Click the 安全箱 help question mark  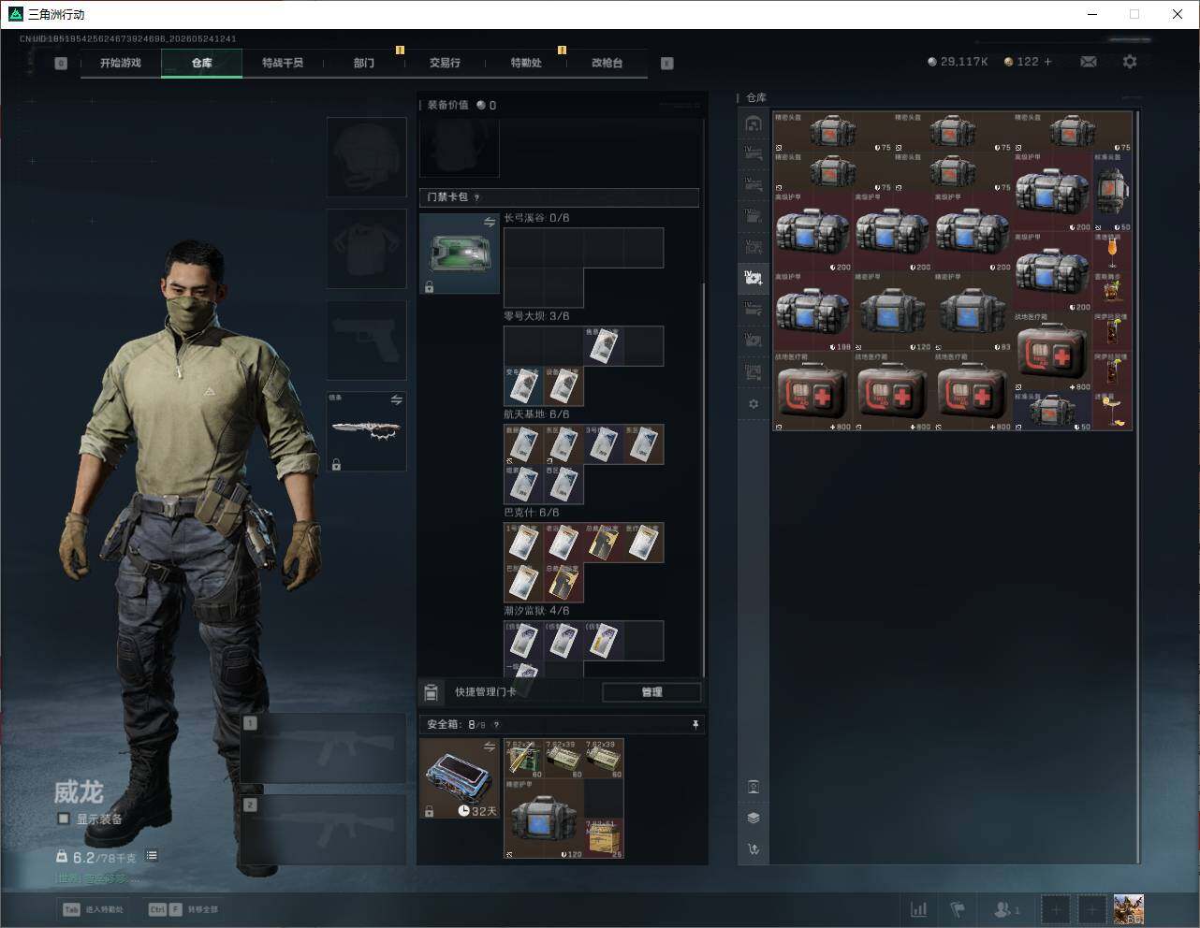tap(496, 724)
